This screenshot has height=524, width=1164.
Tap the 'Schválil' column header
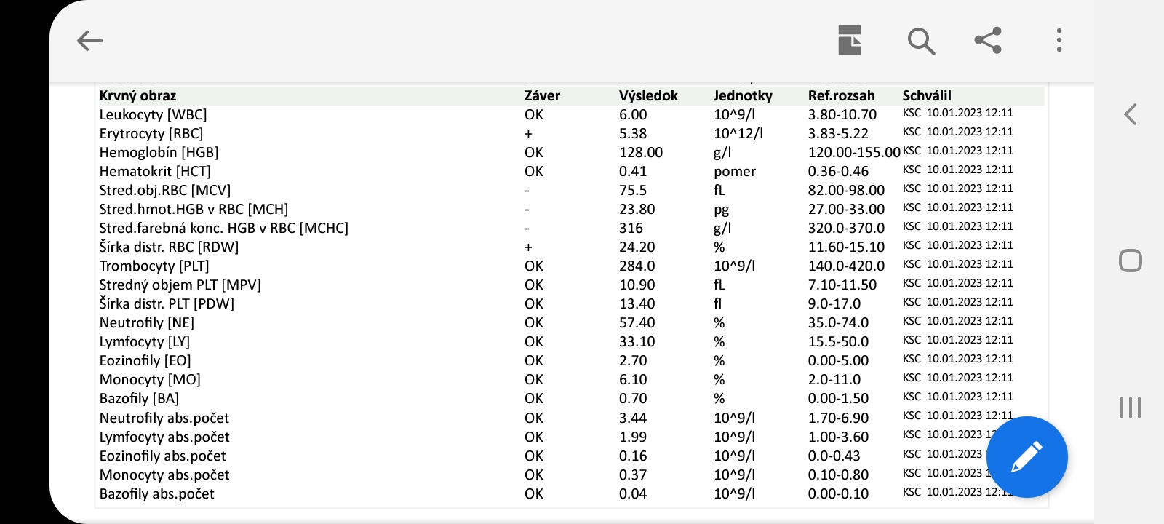coord(927,95)
